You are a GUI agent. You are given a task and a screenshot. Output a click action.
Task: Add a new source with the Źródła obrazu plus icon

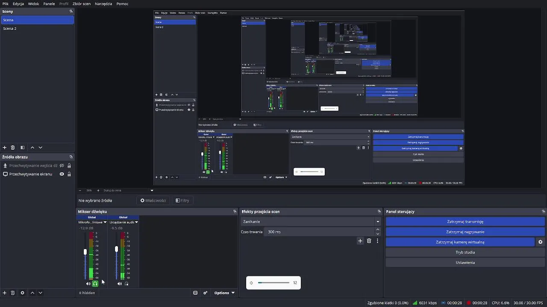tap(5, 293)
